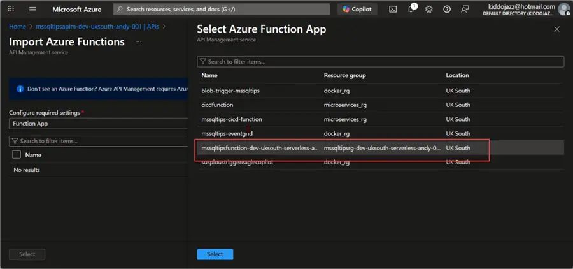Click microservices_rg cell of cicdfunction row
Image resolution: width=573 pixels, height=269 pixels.
[x=345, y=105]
